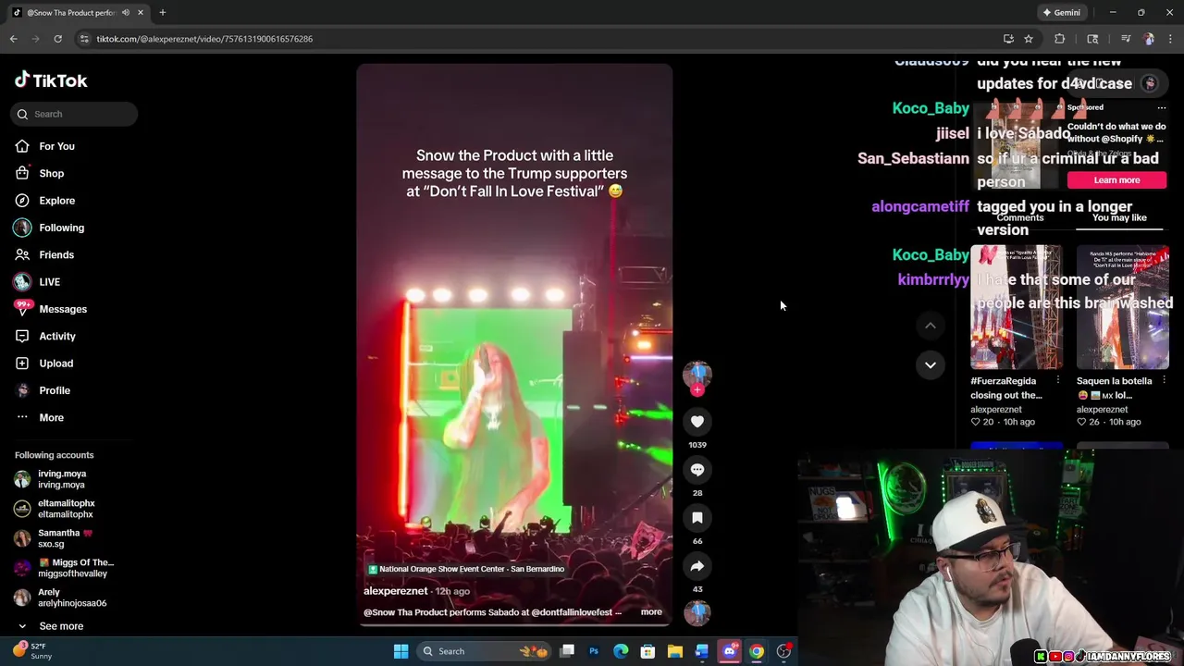Viewport: 1184px width, 666px height.
Task: Open the spinning sound disc avatar
Action: tap(697, 613)
